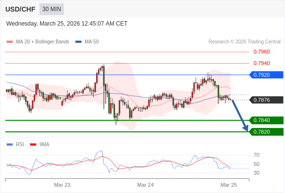The width and height of the screenshot is (285, 193).
Task: Click the RSI 70 level label
Action: coord(256,155)
